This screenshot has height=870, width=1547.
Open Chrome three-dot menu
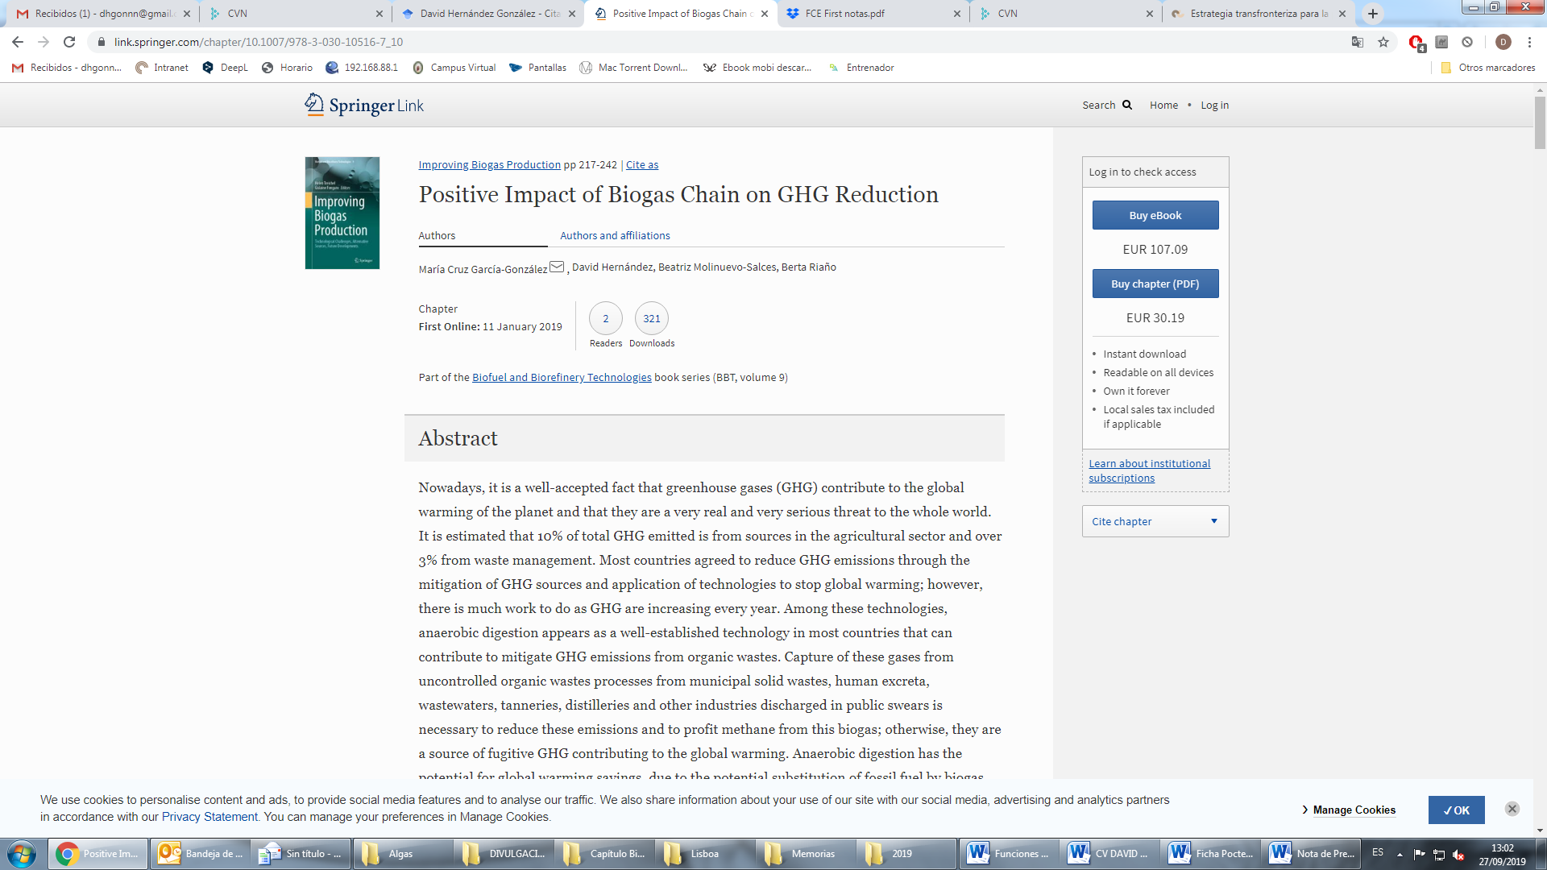point(1529,42)
